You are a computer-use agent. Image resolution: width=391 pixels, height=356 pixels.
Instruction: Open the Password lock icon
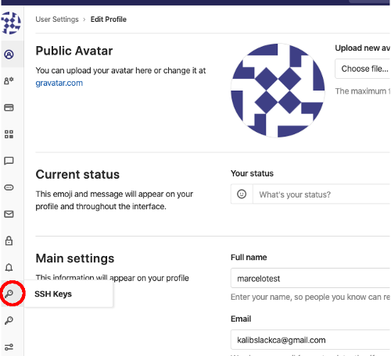coord(9,240)
